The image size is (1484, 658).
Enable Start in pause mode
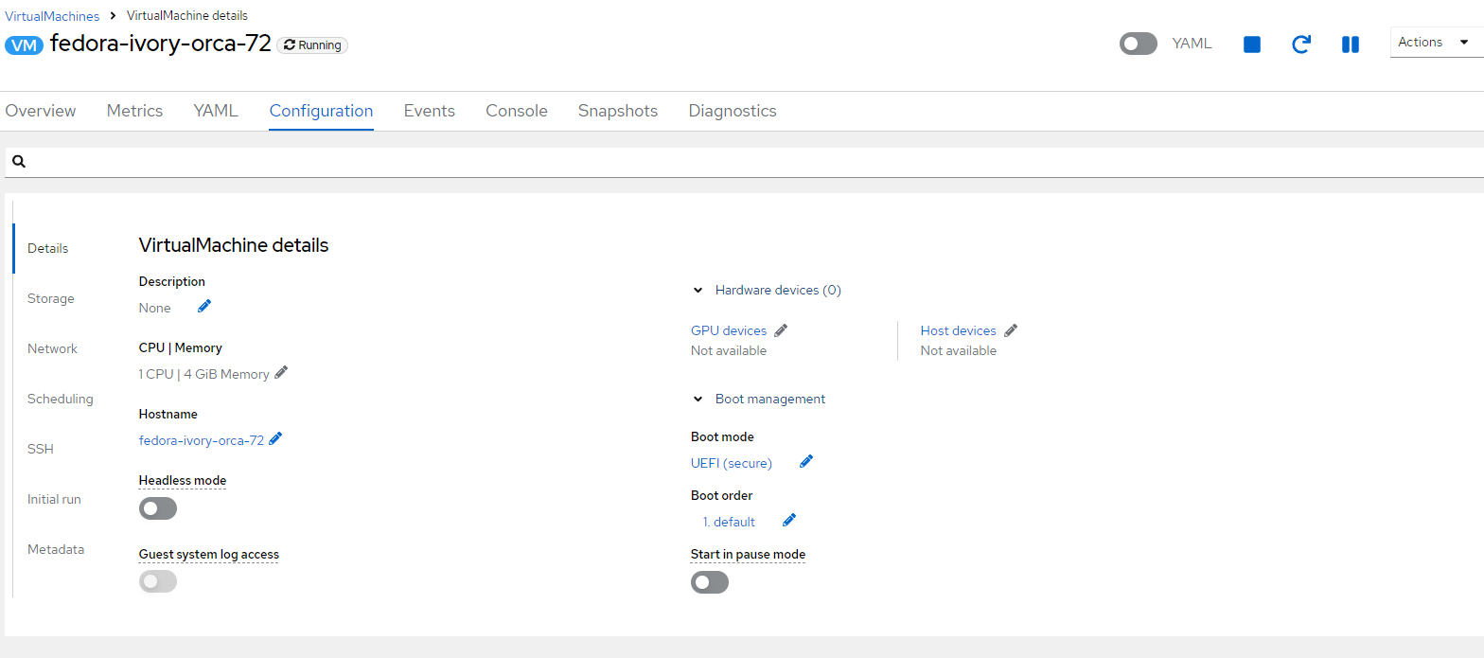pos(710,582)
